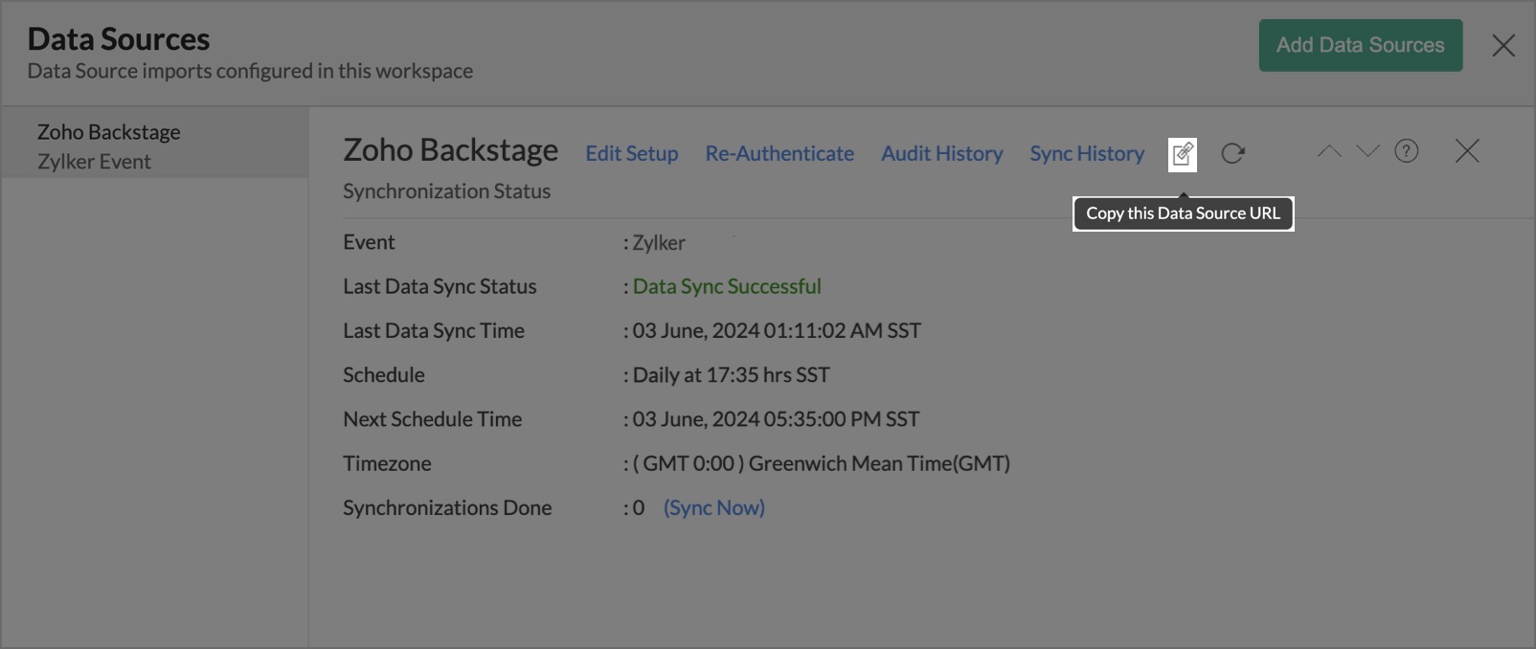Viewport: 1536px width, 649px height.
Task: Click the Greenwich Mean Time timezone value
Action: (822, 463)
